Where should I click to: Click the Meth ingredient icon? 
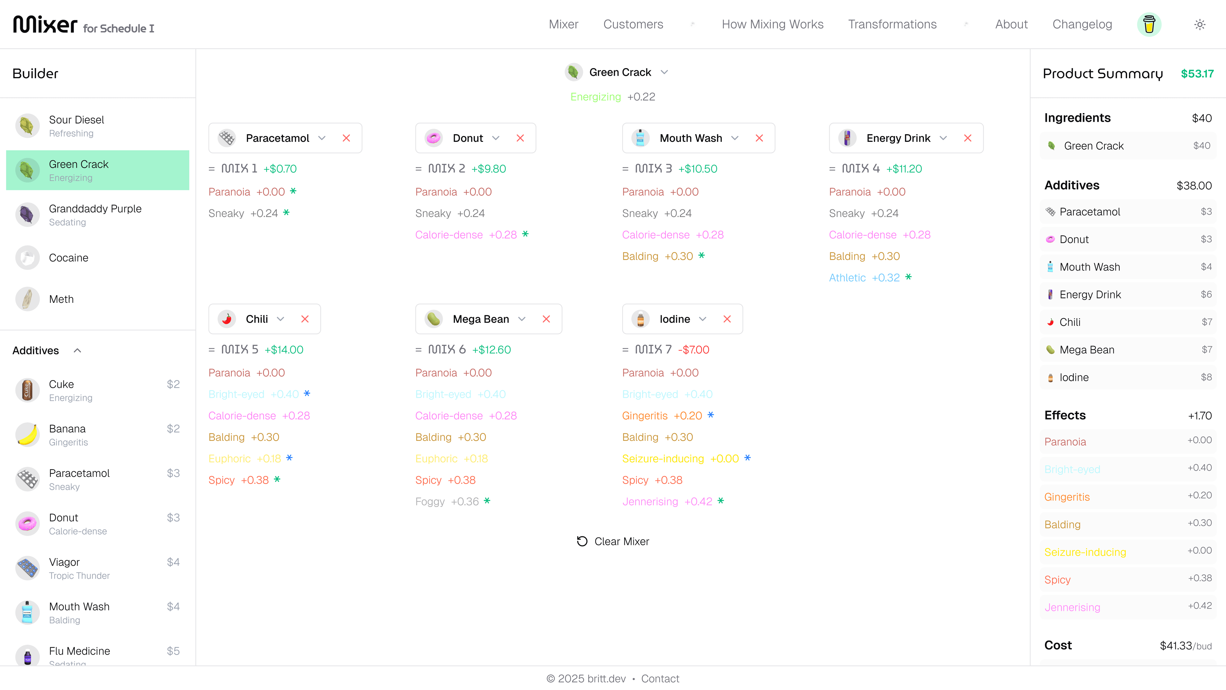click(27, 299)
